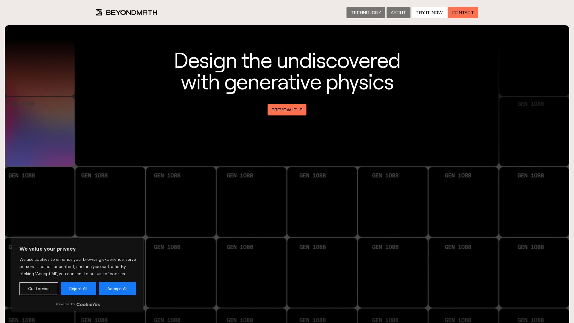Click the main hero headline text

click(x=287, y=71)
